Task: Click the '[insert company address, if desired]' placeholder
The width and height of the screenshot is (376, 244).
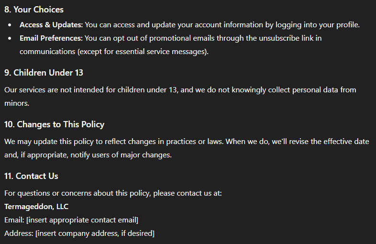Action: coord(95,233)
